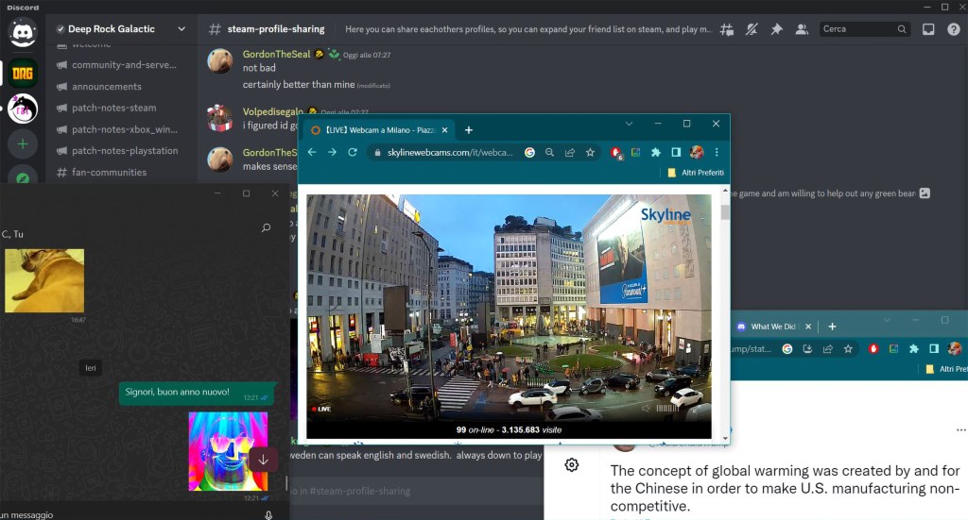Screen dimensions: 968x520
Task: Open Chrome three-dot menu in webcam window
Action: pos(717,152)
